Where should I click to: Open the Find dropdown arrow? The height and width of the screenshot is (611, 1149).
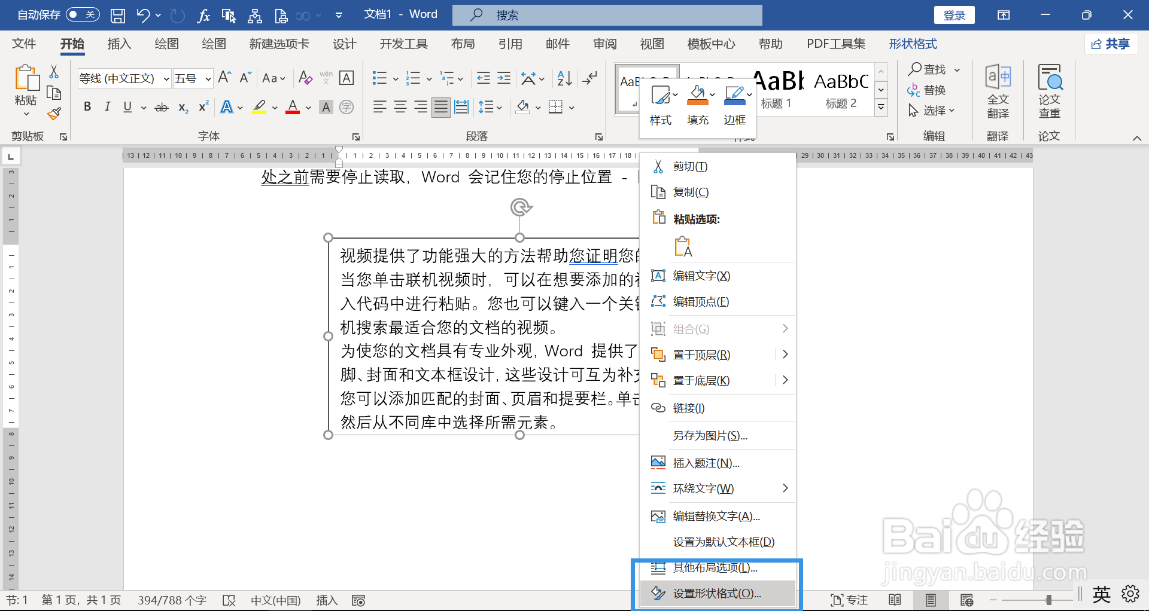coord(957,70)
